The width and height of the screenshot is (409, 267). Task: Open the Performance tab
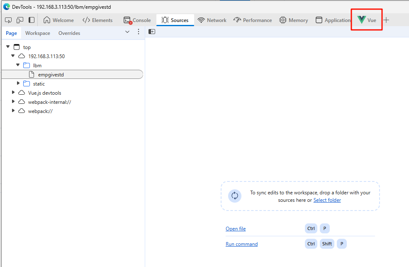(253, 20)
